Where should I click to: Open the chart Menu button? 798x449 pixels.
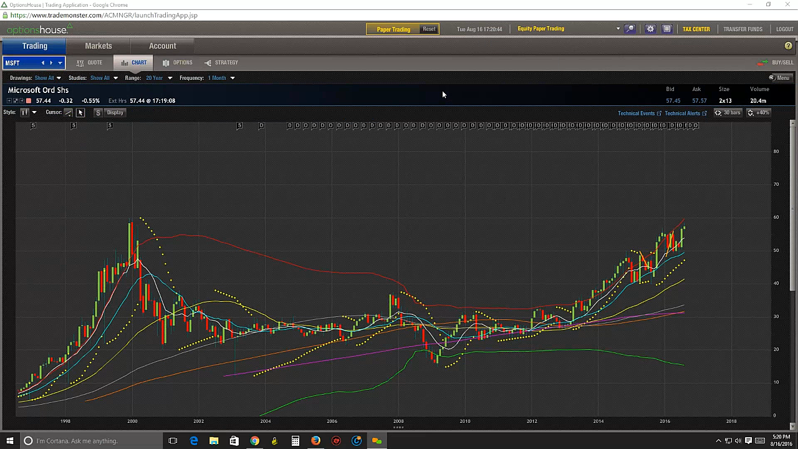[779, 78]
